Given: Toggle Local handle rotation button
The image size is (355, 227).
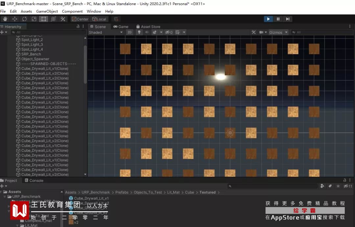Looking at the screenshot, I should click(x=99, y=19).
